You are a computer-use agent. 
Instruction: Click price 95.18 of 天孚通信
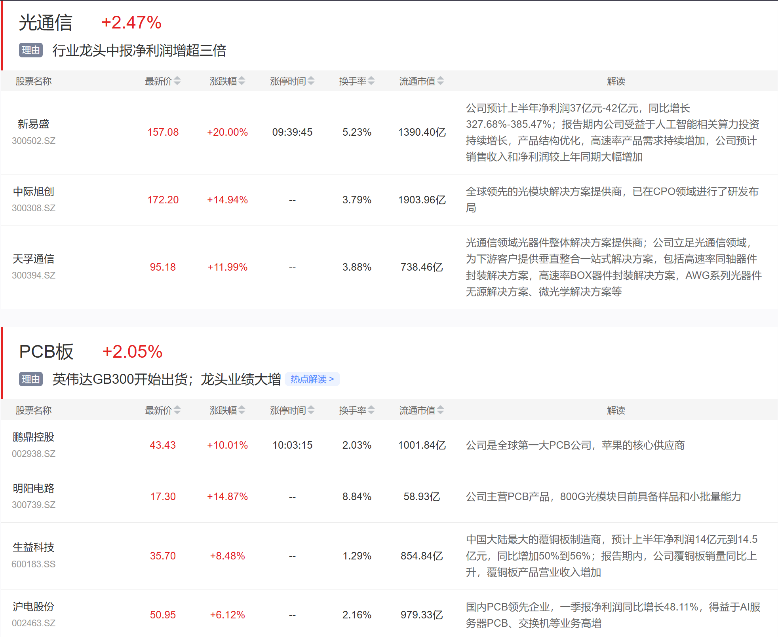[x=163, y=267]
